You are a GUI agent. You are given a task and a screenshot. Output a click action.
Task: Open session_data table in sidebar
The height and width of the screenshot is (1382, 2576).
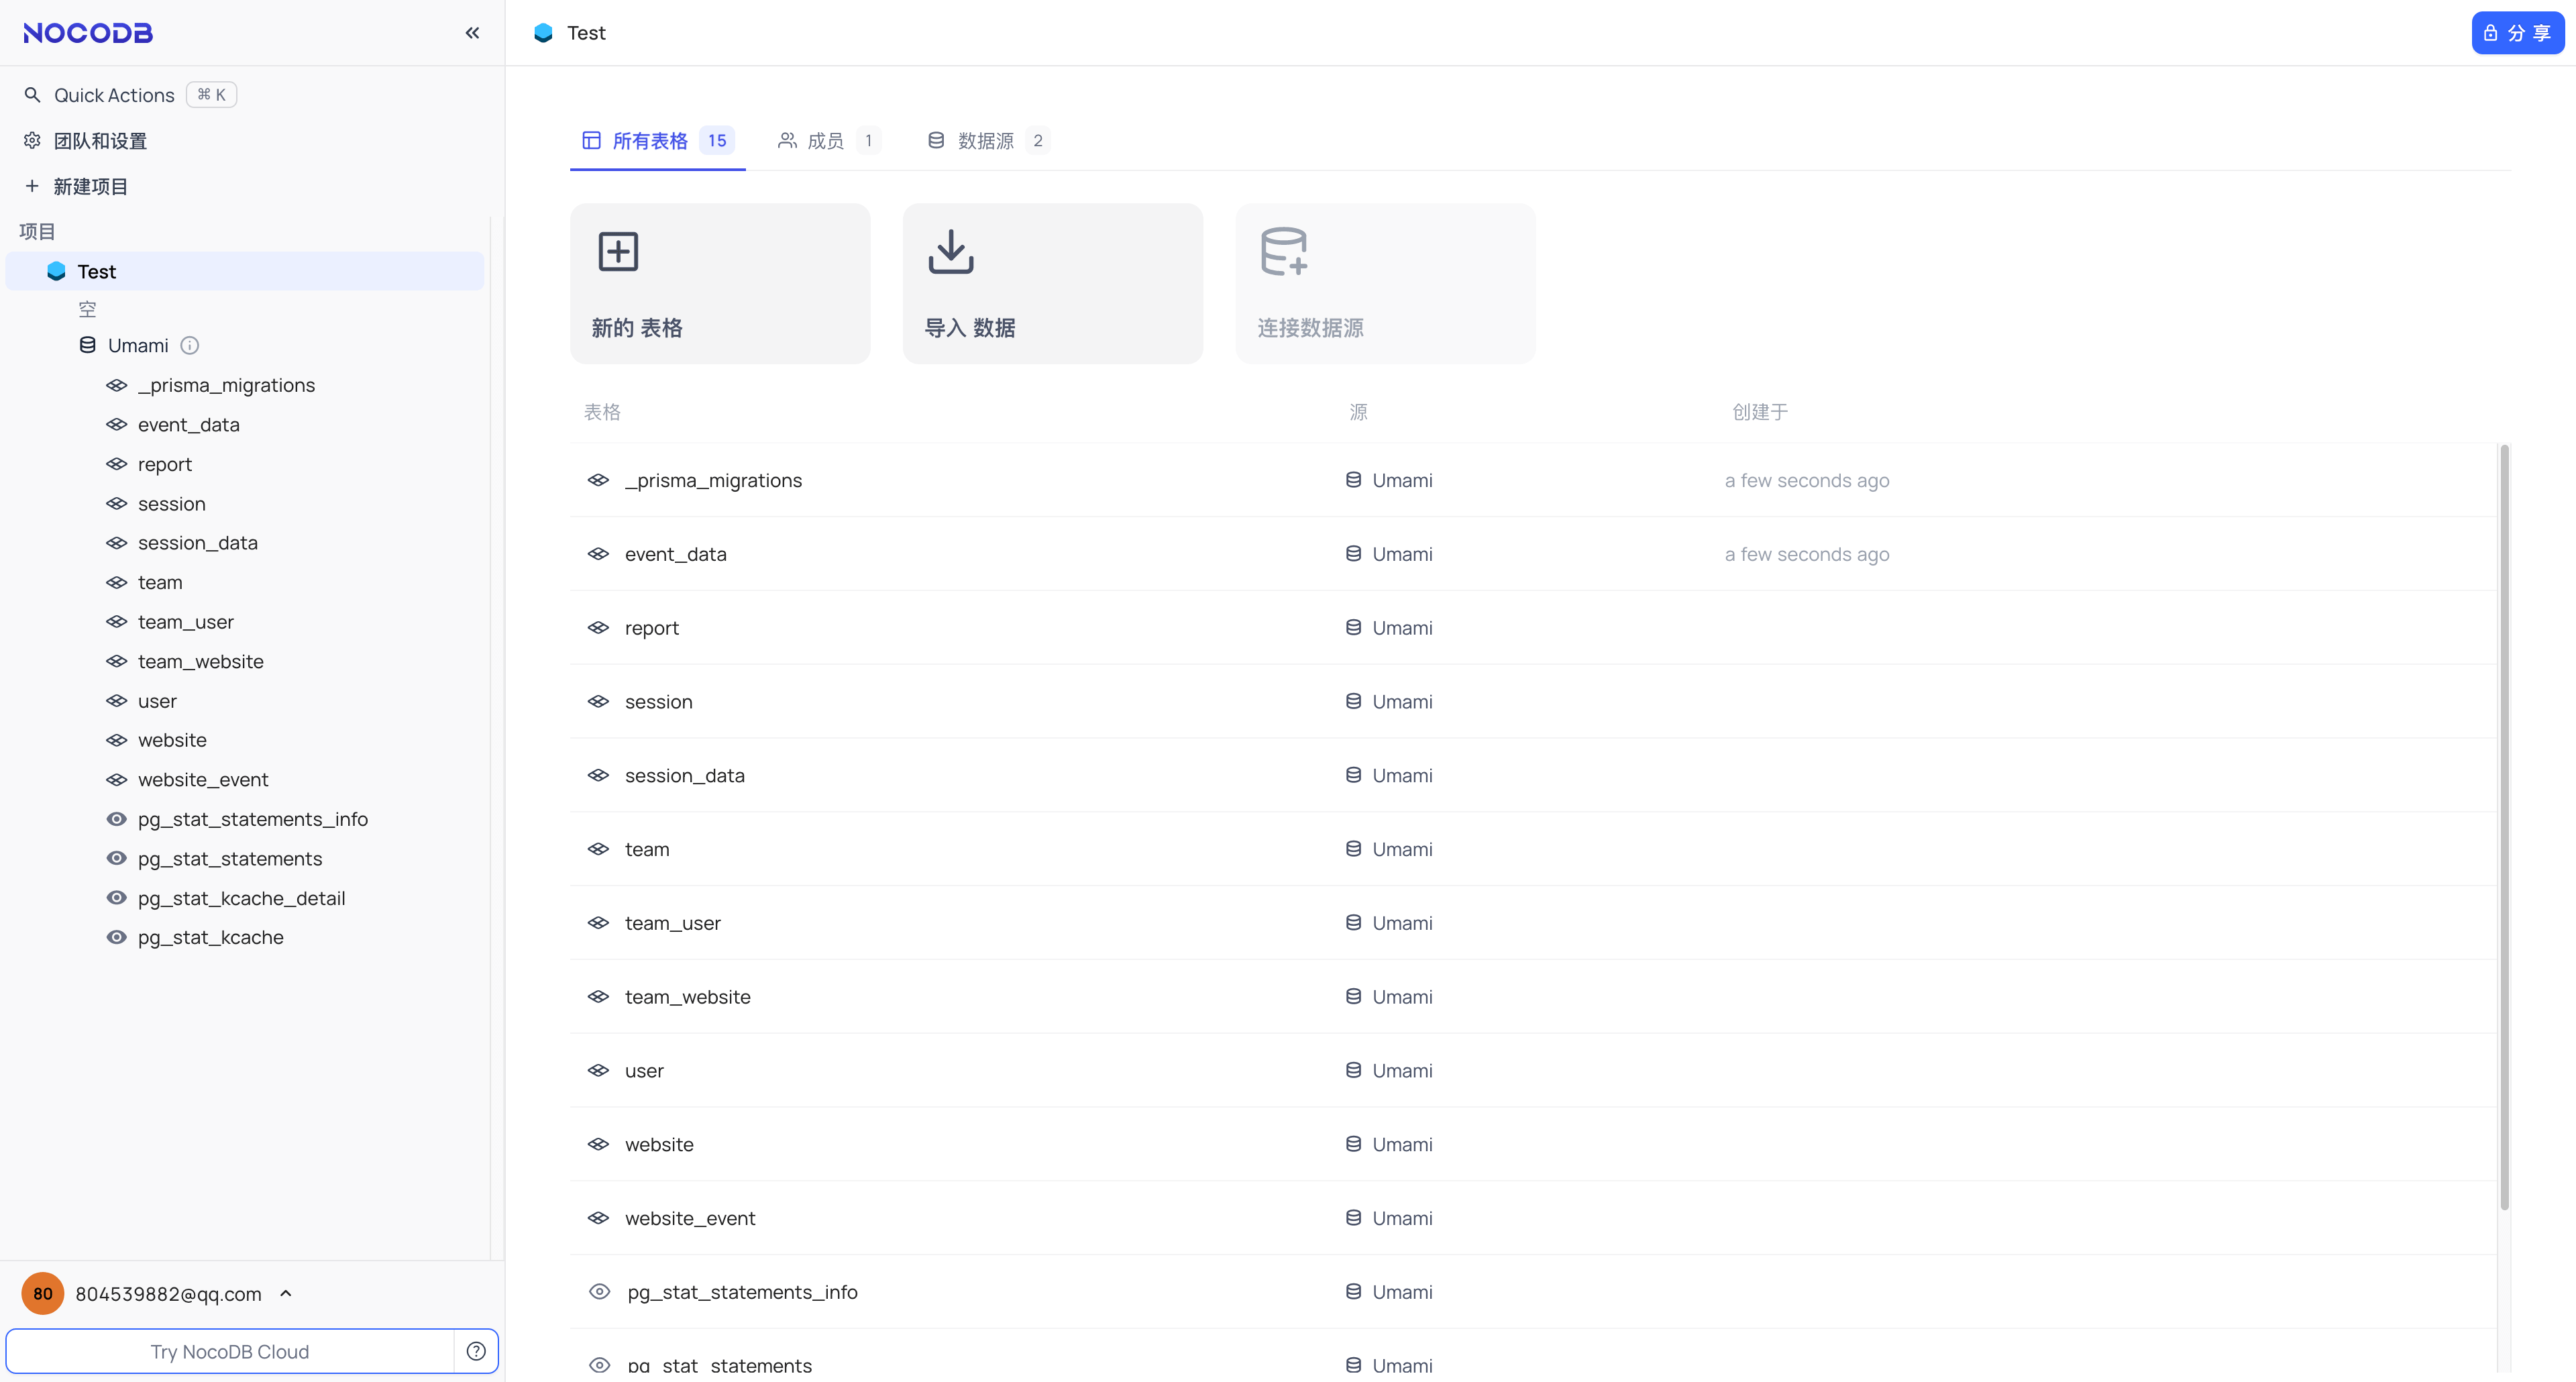point(197,543)
